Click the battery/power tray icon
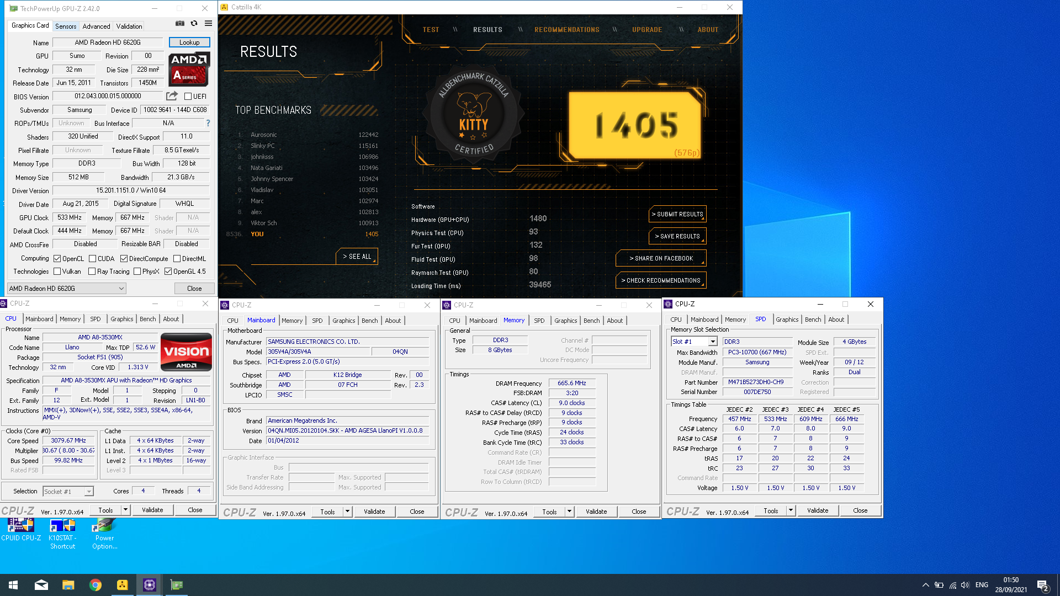This screenshot has height=596, width=1060. click(939, 585)
